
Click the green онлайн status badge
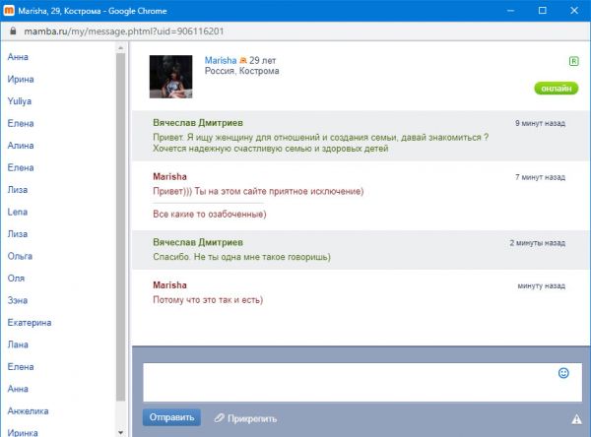click(x=556, y=89)
